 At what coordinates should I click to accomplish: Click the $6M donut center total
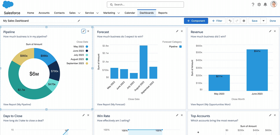34,74
